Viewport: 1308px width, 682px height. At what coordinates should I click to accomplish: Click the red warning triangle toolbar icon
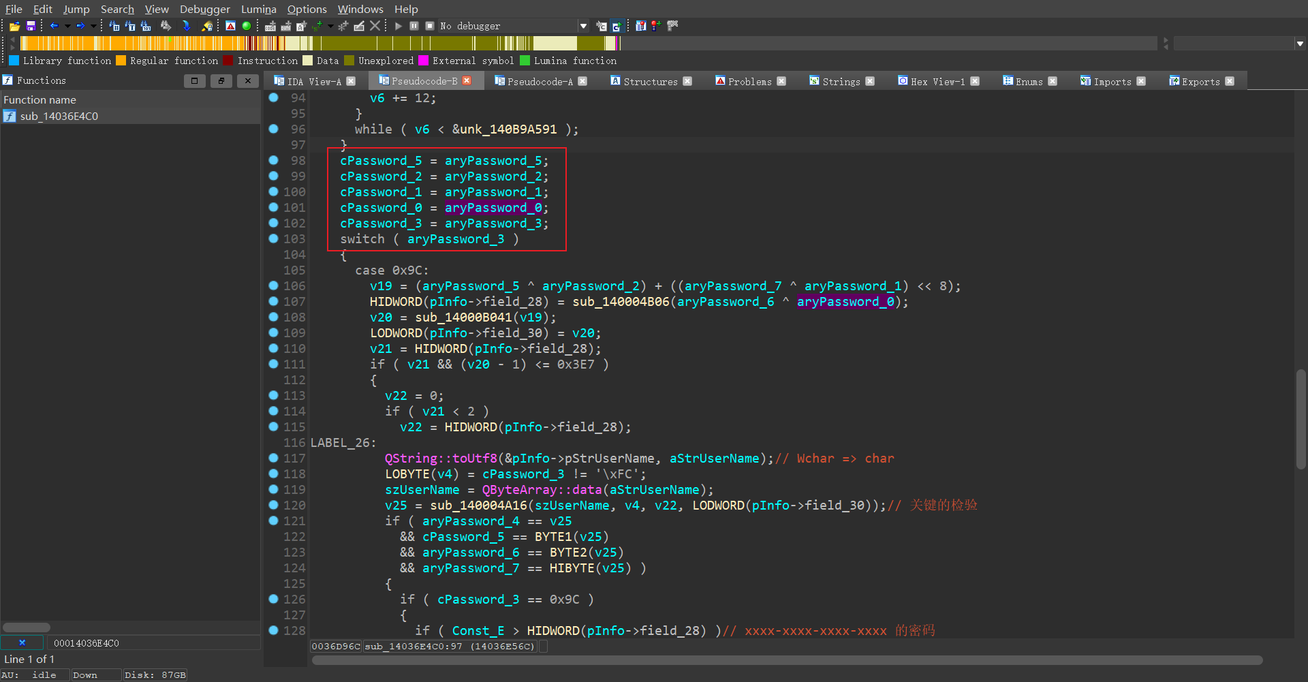click(230, 26)
